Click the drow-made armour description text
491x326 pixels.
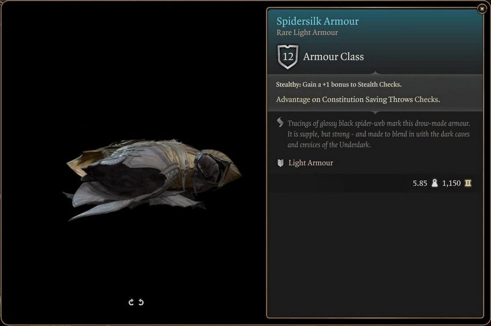pyautogui.click(x=378, y=134)
